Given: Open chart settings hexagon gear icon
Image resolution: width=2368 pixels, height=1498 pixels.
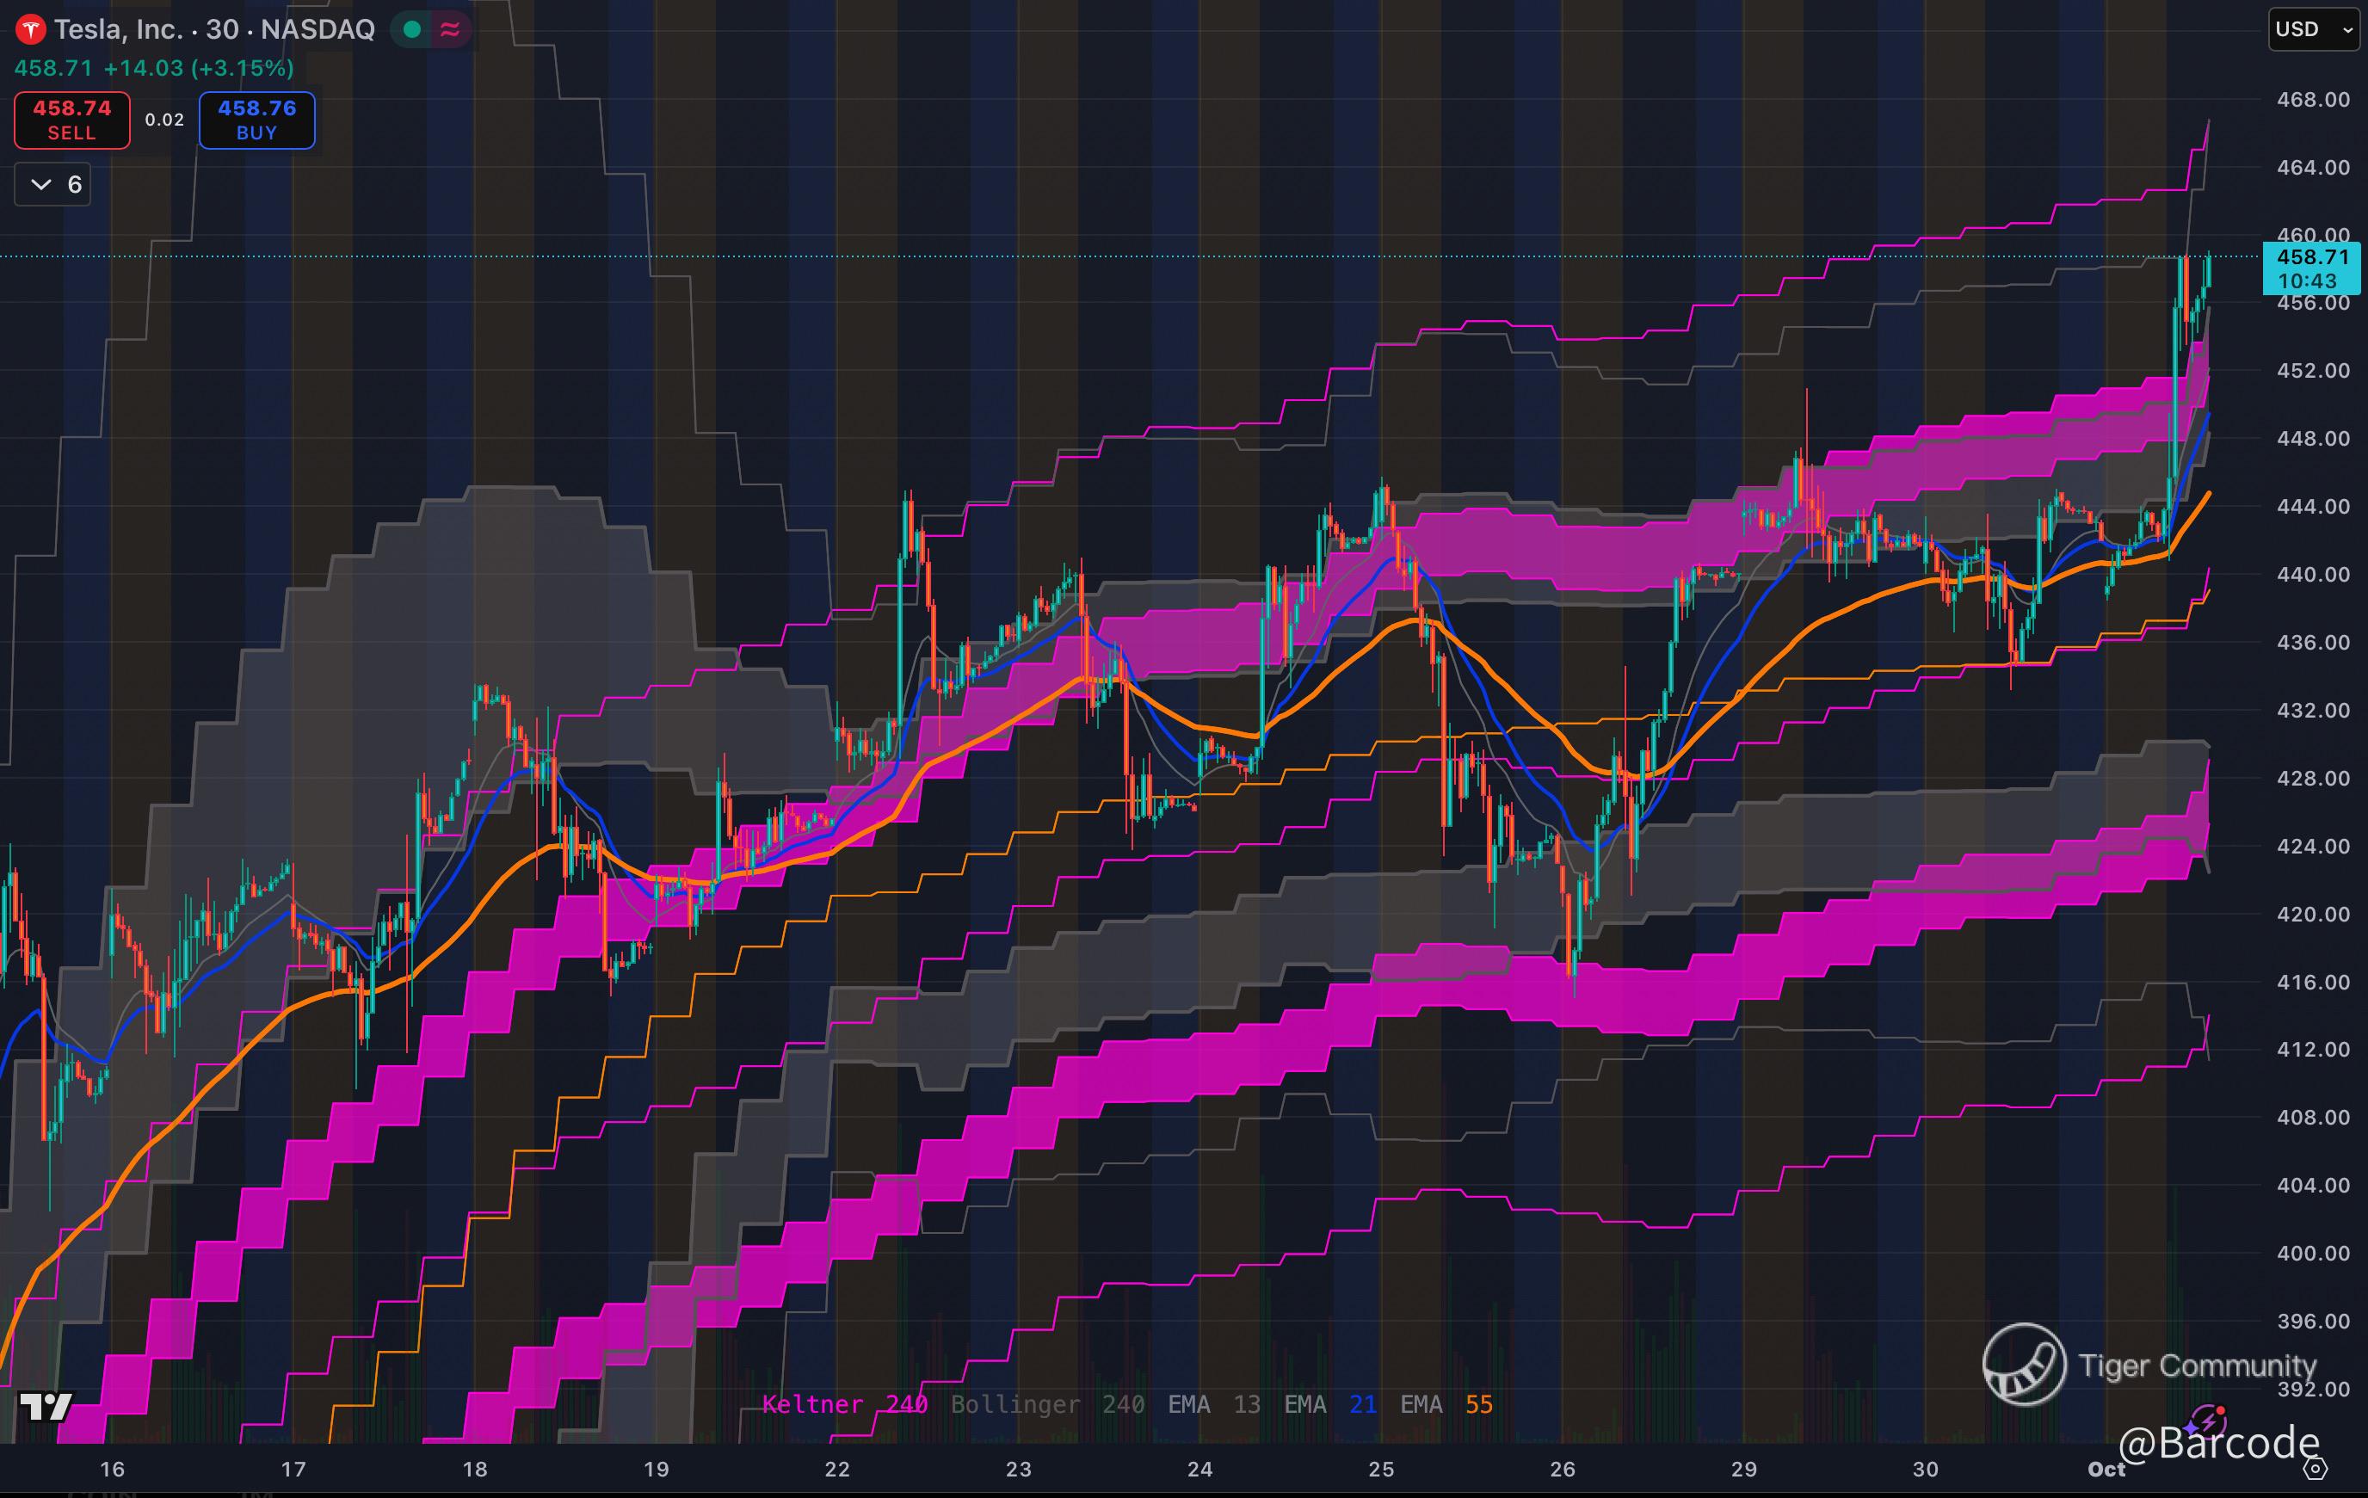Looking at the screenshot, I should [x=2316, y=1470].
